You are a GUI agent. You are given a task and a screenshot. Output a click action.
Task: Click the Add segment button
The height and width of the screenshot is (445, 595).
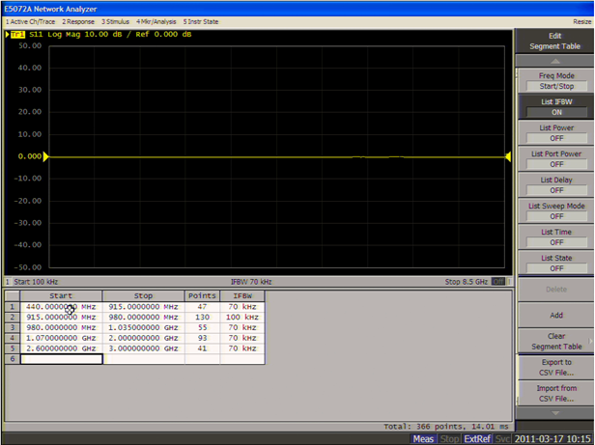click(556, 316)
